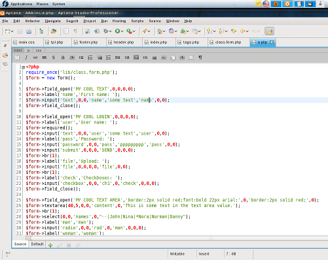Click the table layout icon in editor toolbar

click(173, 57)
